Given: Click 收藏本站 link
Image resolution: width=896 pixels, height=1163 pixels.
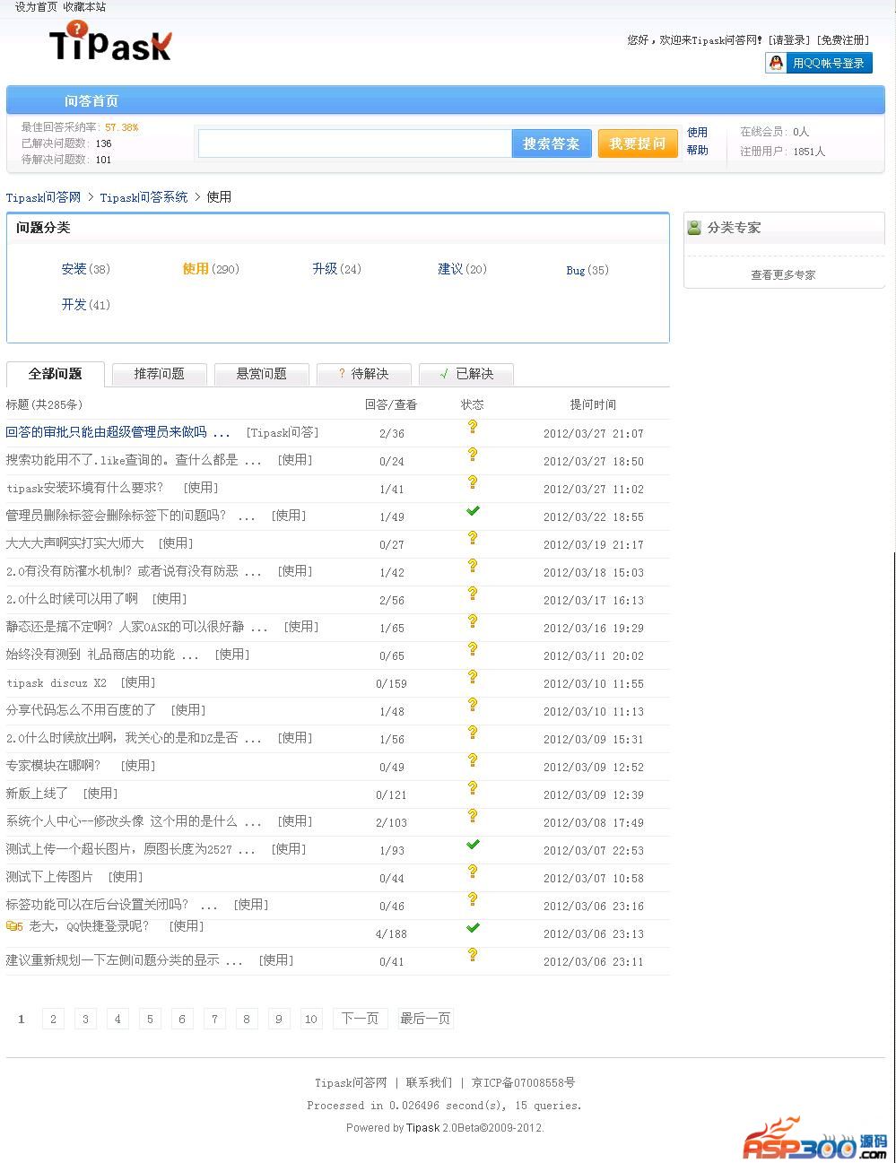Looking at the screenshot, I should pyautogui.click(x=84, y=7).
